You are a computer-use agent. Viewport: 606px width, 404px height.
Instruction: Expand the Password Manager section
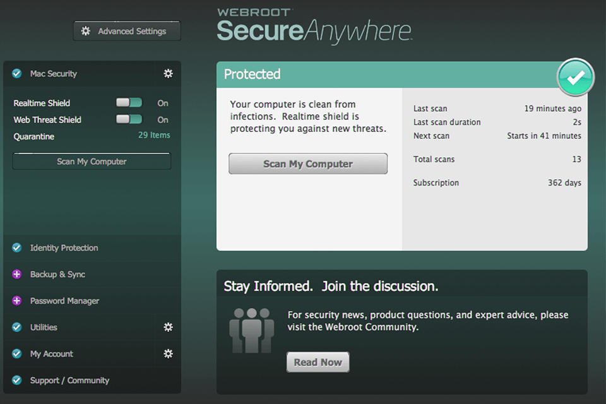coord(64,301)
